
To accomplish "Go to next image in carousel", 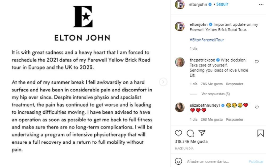I will [x=163, y=82].
